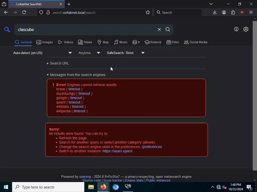Open Firefox account icon
257x192 pixels.
(x=224, y=12)
